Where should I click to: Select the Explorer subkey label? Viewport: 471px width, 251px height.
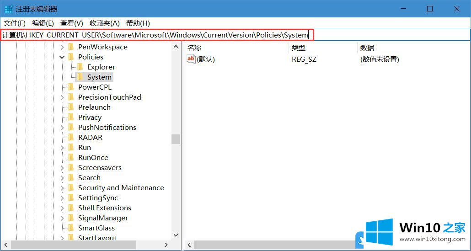pos(101,67)
